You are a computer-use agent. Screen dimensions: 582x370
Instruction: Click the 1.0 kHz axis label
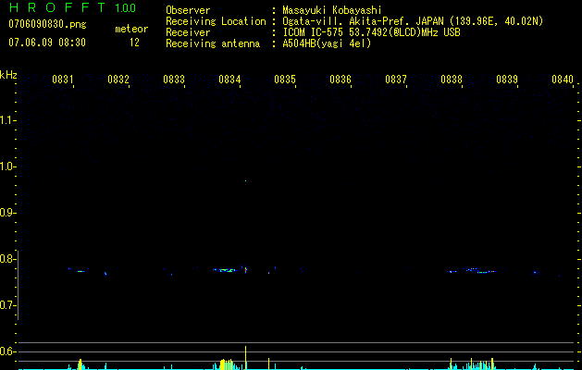tap(6, 166)
